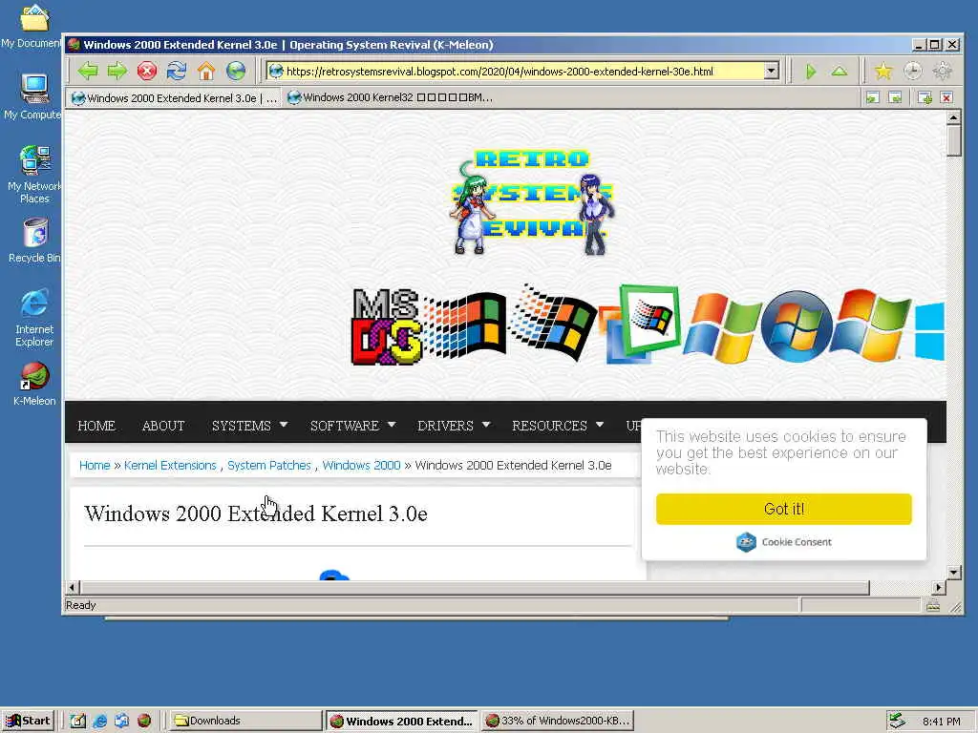Expand the SOFTWARE menu
Viewport: 978px width, 733px height.
353,426
